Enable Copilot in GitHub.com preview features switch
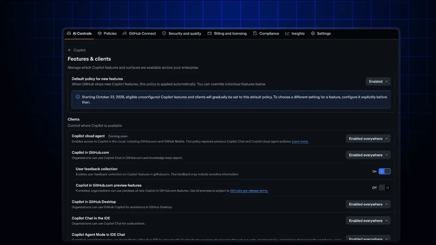 click(384, 188)
